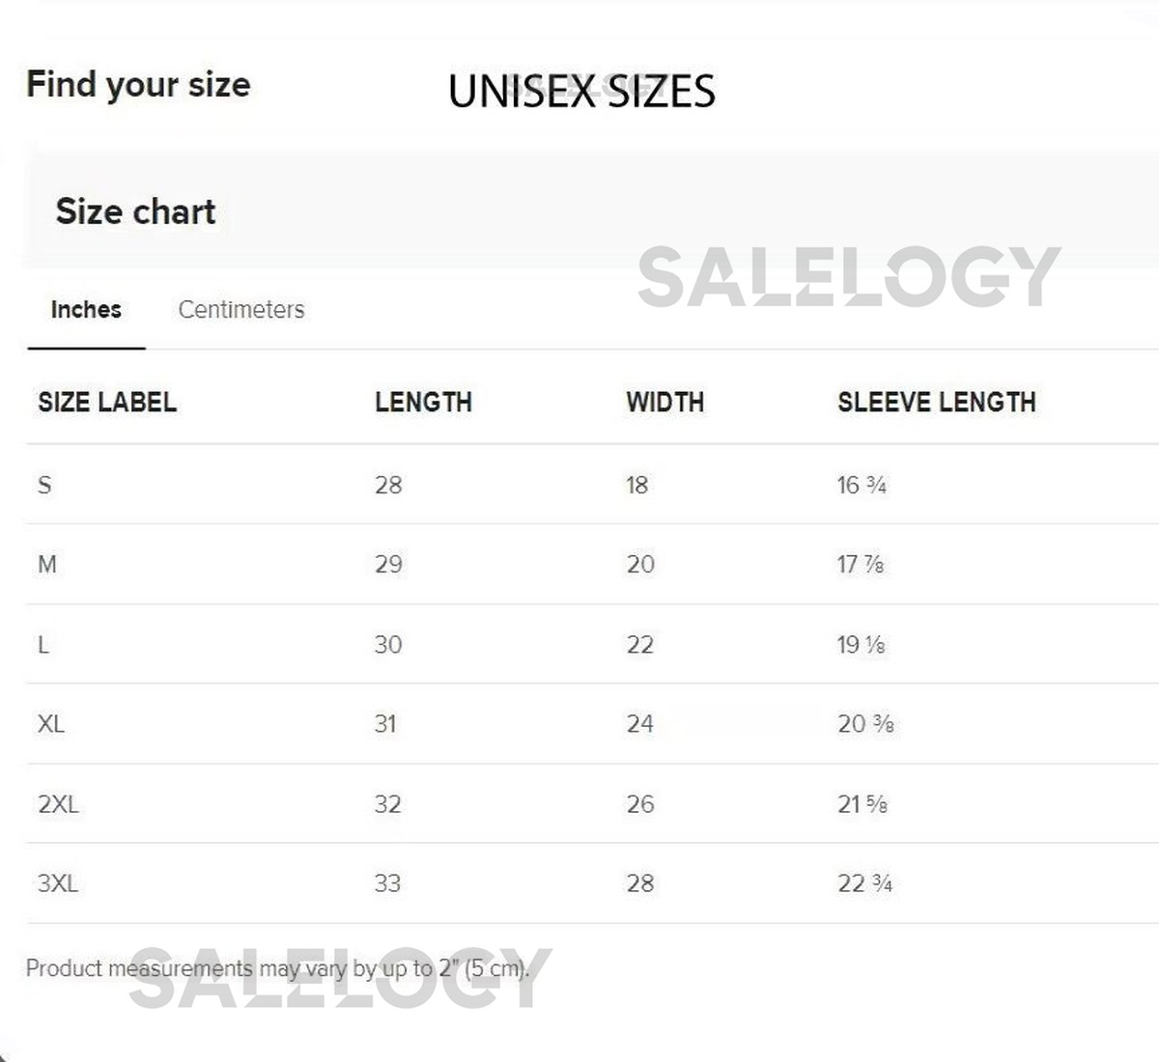The width and height of the screenshot is (1159, 1062).
Task: Click the UNISEX SIZES heading text
Action: click(581, 92)
